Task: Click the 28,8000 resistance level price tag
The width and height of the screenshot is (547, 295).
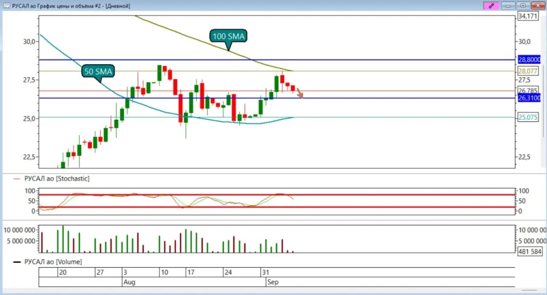Action: tap(529, 60)
